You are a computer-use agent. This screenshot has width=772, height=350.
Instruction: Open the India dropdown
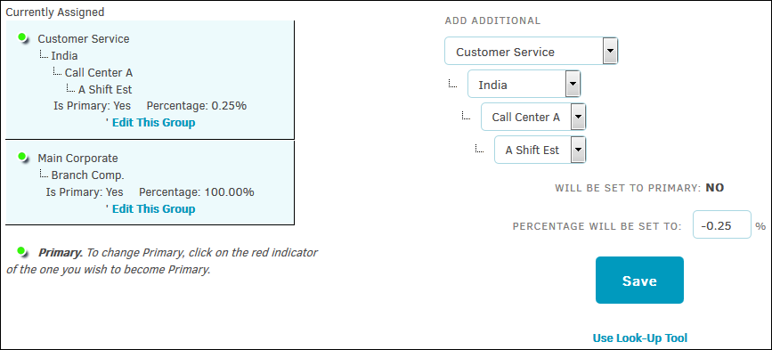(x=524, y=84)
